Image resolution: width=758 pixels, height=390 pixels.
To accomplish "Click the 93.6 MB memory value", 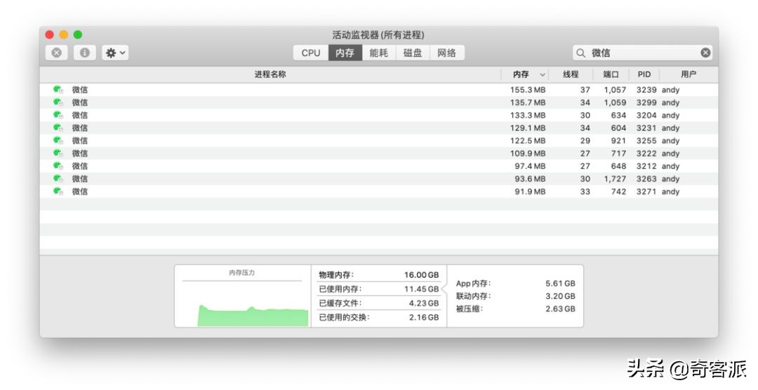I will [530, 179].
